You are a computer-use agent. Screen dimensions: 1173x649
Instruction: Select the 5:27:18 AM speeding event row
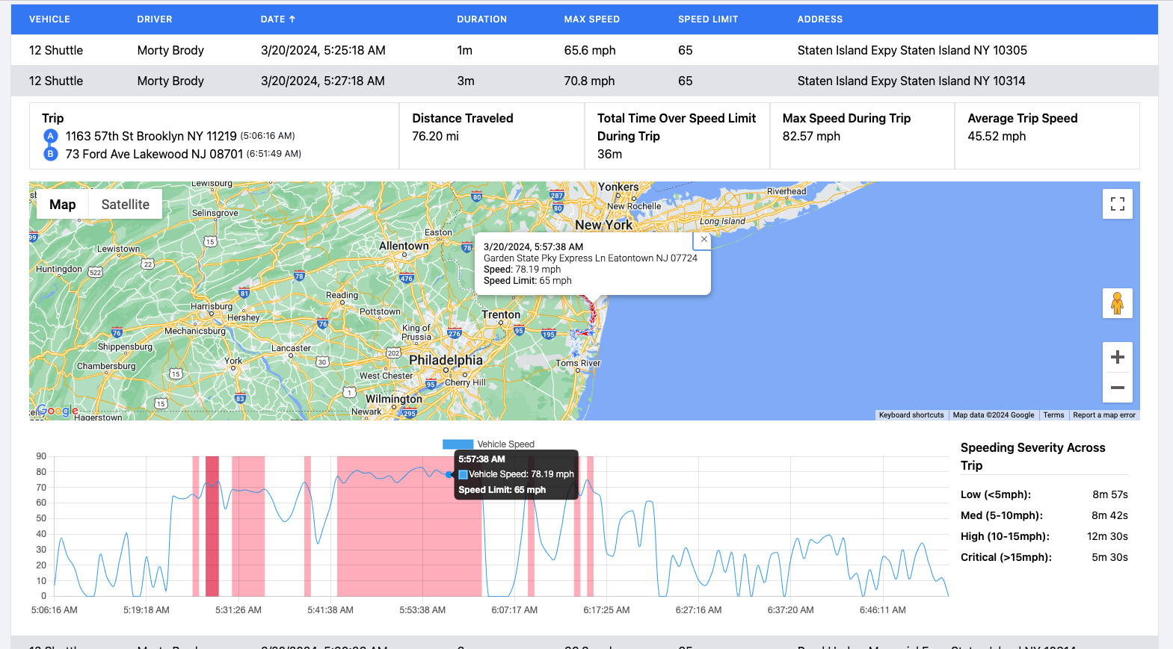(x=585, y=81)
